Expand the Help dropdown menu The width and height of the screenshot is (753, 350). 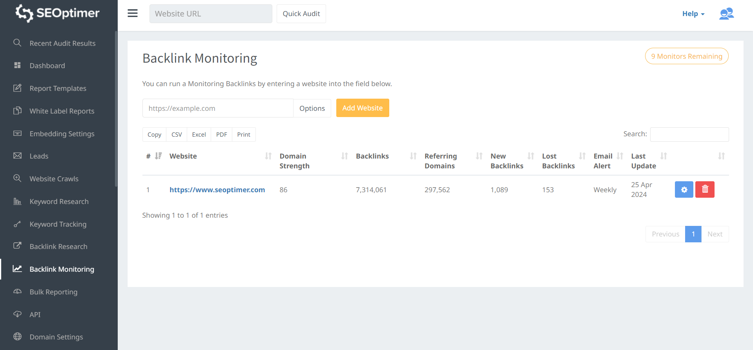[x=693, y=14]
